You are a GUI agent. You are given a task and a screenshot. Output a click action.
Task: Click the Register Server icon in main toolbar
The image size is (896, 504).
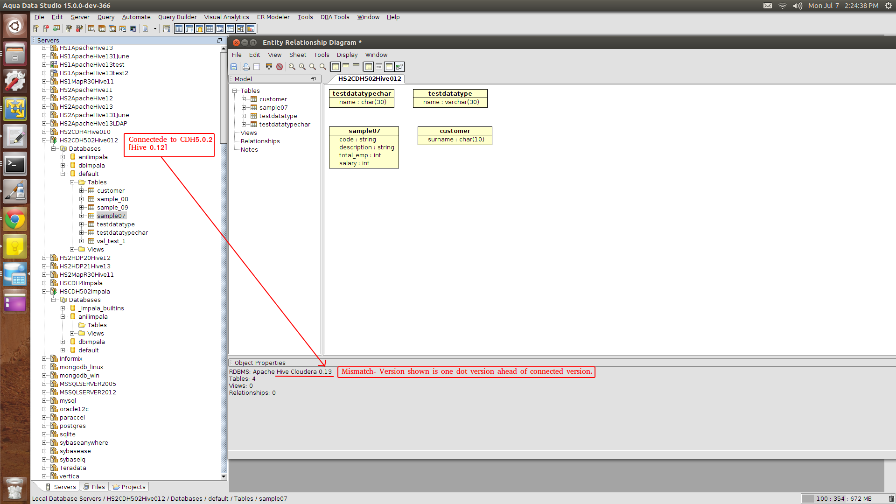click(35, 29)
